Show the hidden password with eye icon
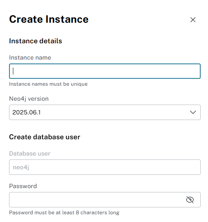 point(190,200)
